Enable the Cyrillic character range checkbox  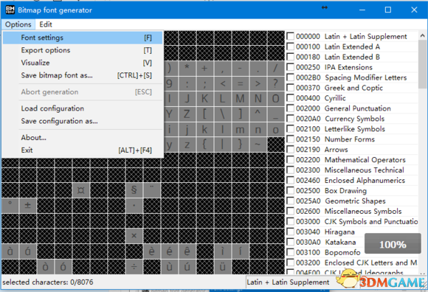pos(291,98)
